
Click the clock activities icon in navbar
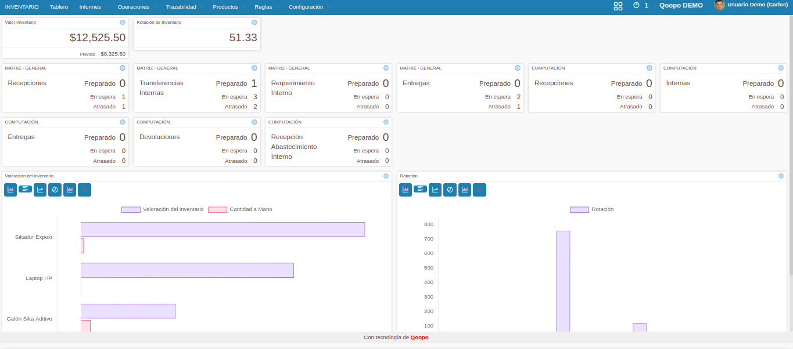636,5
